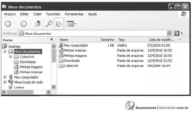Click tree pane horizontal scroll thumb
Image resolution: width=192 pixels, height=115 pixels.
coord(20,92)
